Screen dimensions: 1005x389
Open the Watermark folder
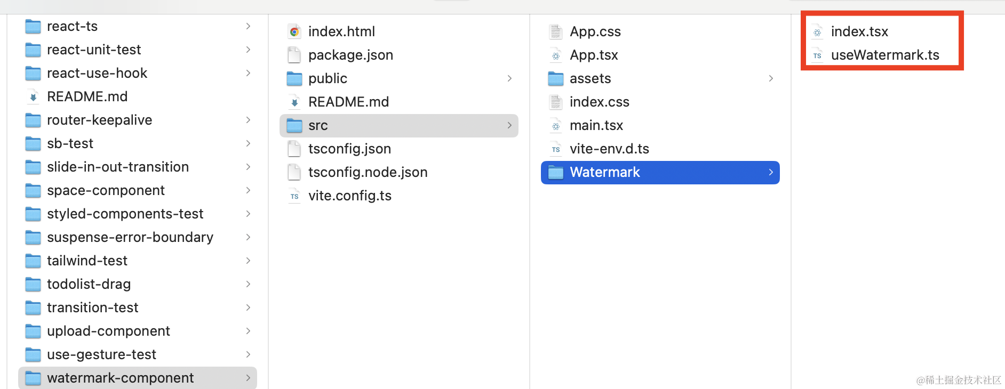click(x=660, y=173)
